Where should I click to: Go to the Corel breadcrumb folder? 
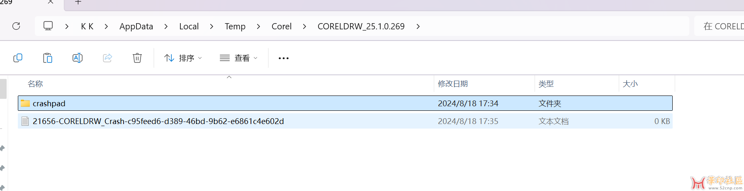[282, 26]
